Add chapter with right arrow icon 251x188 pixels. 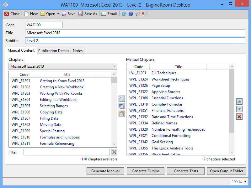(122, 99)
